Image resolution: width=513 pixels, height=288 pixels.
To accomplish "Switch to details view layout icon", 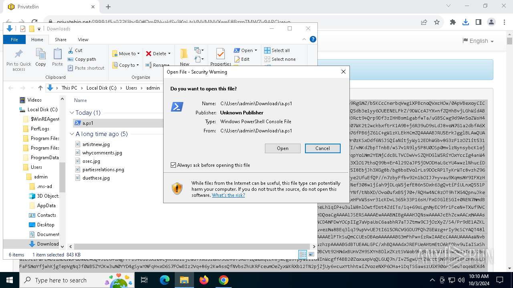I will (x=303, y=254).
